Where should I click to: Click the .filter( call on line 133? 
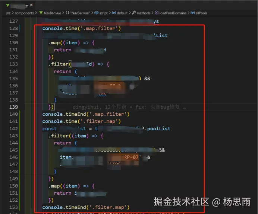(x=60, y=64)
